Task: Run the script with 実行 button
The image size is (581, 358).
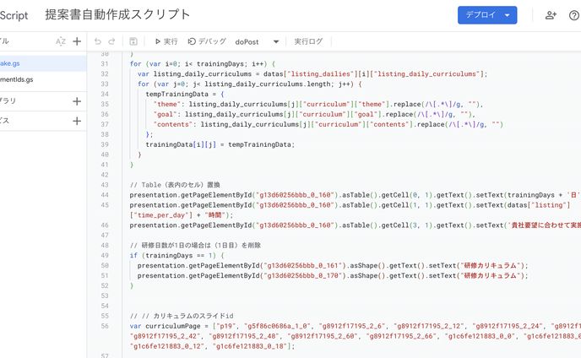Action: (166, 41)
